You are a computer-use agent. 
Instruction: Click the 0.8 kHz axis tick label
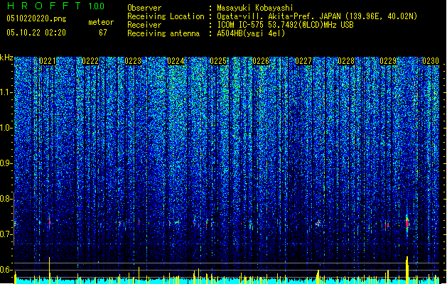(x=6, y=199)
